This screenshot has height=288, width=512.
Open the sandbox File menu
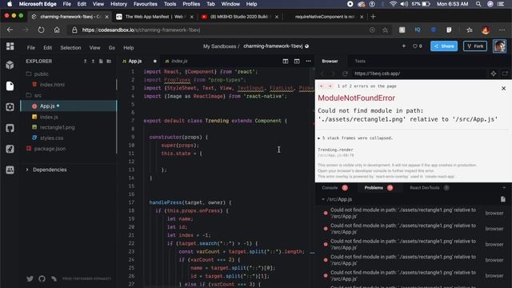[x=31, y=48]
